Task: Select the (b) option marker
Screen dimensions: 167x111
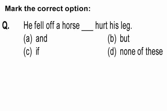Action: click(112, 39)
